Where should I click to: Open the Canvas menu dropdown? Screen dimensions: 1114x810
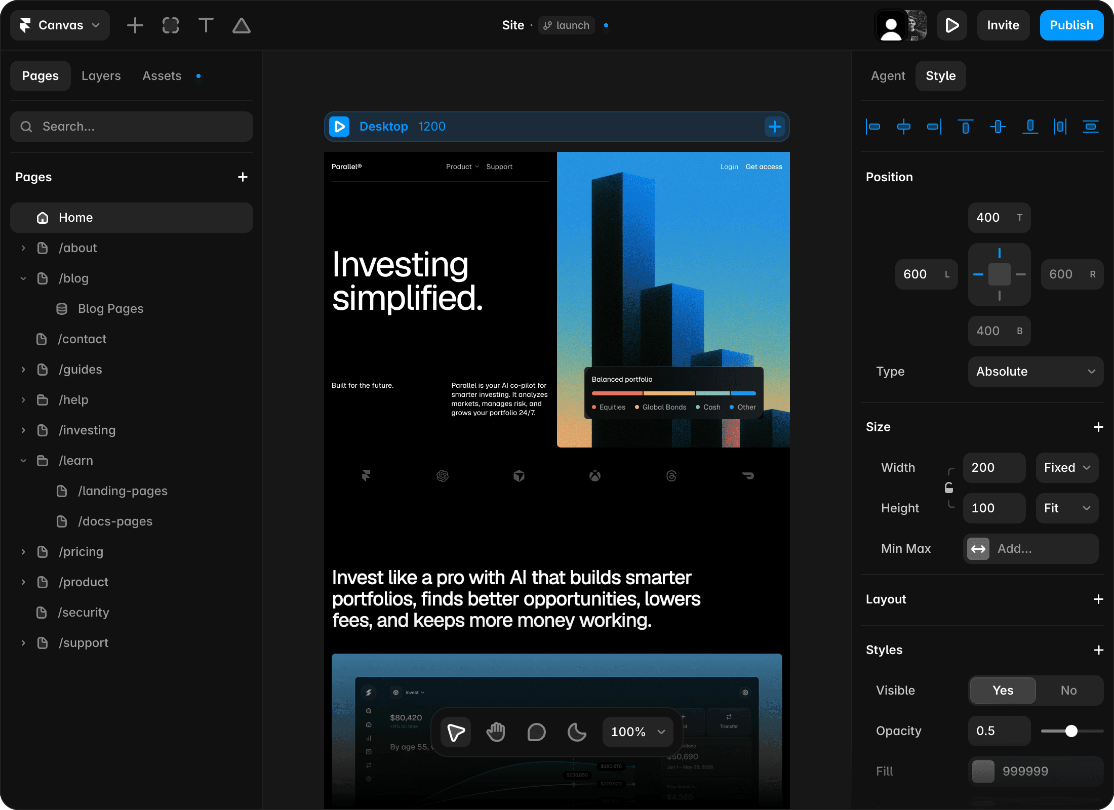tap(60, 25)
